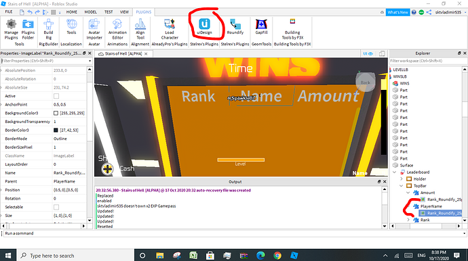This screenshot has width=468, height=261.
Task: Open Building Tools by F3X
Action: point(292,29)
